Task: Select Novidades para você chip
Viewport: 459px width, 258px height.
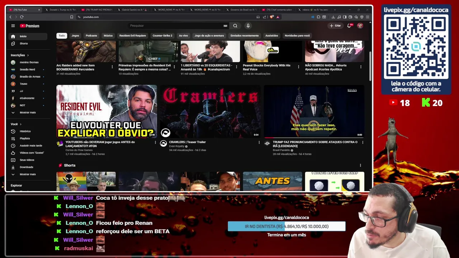Action: (x=297, y=35)
